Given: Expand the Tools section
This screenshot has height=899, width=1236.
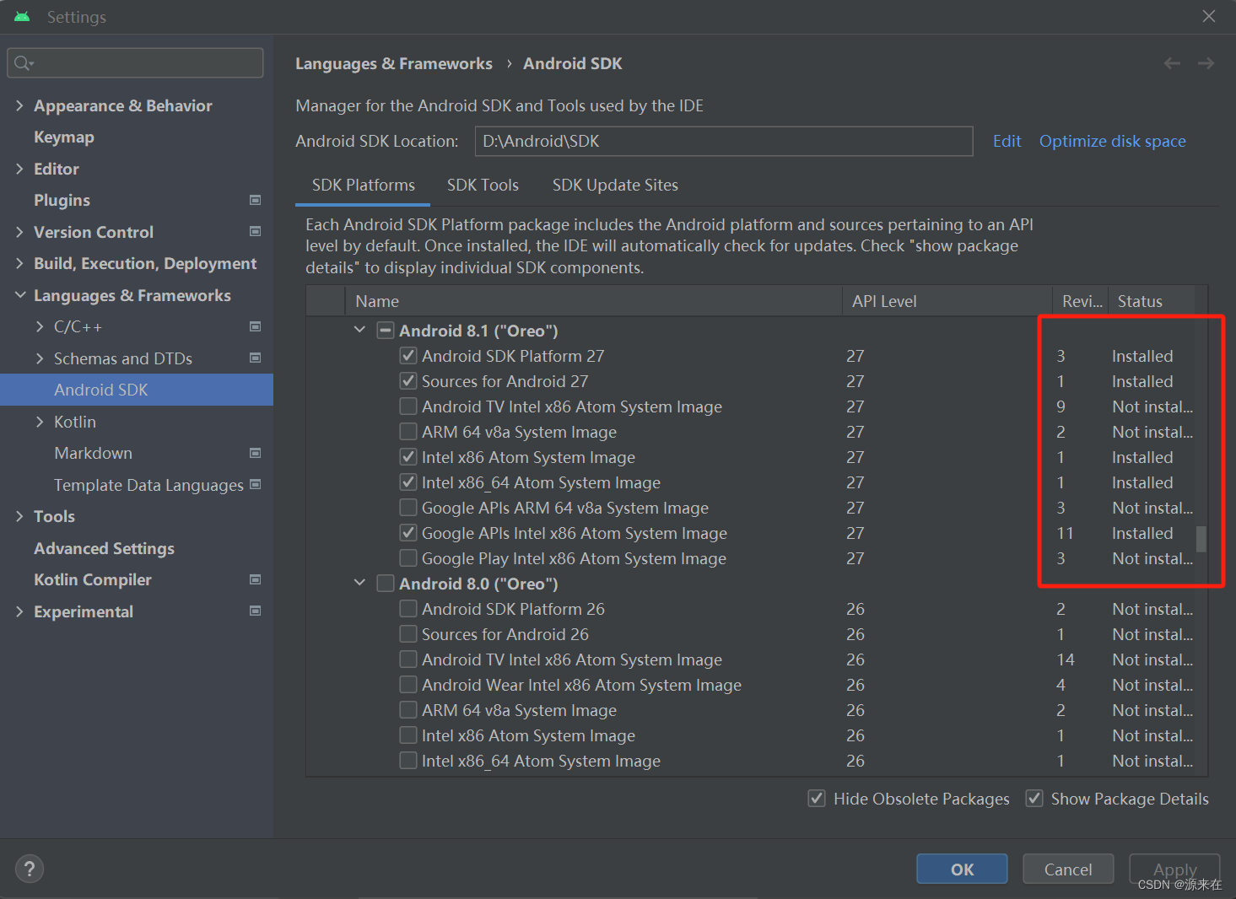Looking at the screenshot, I should click(x=19, y=516).
